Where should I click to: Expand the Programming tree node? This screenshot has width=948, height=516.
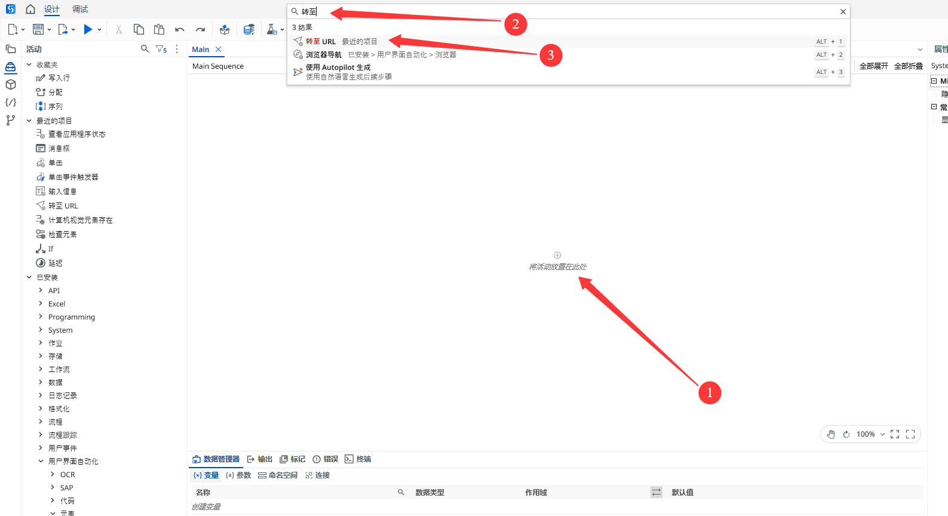41,317
